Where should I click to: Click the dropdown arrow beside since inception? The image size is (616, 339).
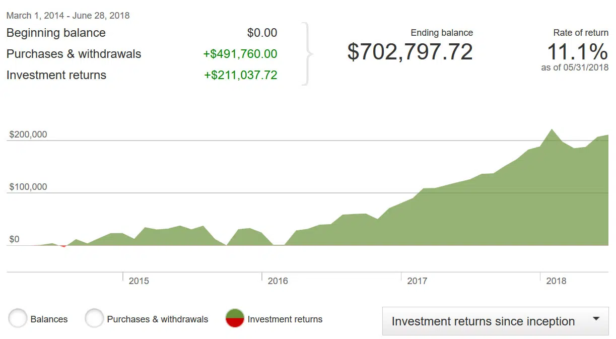pos(596,319)
